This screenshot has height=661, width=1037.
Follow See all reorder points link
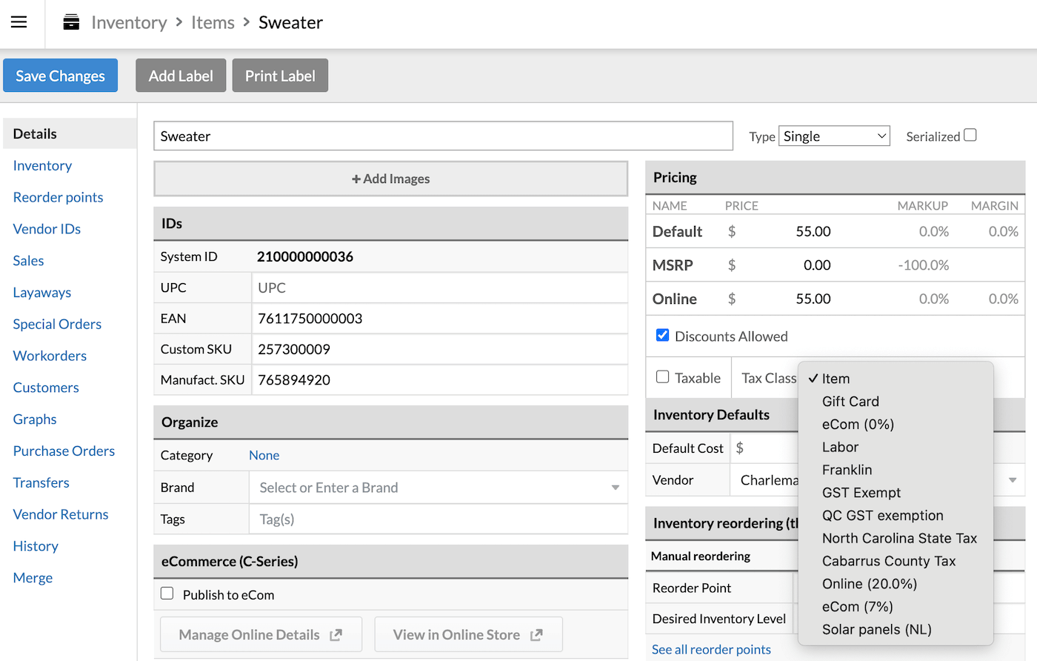coord(711,650)
